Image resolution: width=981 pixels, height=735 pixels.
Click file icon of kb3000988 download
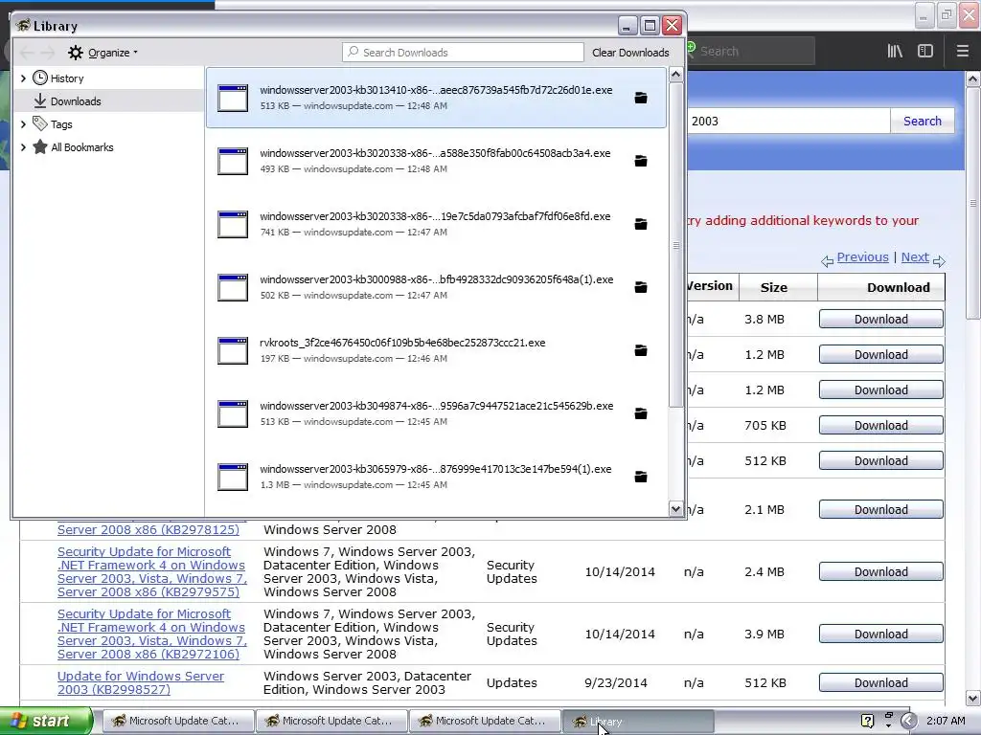(233, 287)
